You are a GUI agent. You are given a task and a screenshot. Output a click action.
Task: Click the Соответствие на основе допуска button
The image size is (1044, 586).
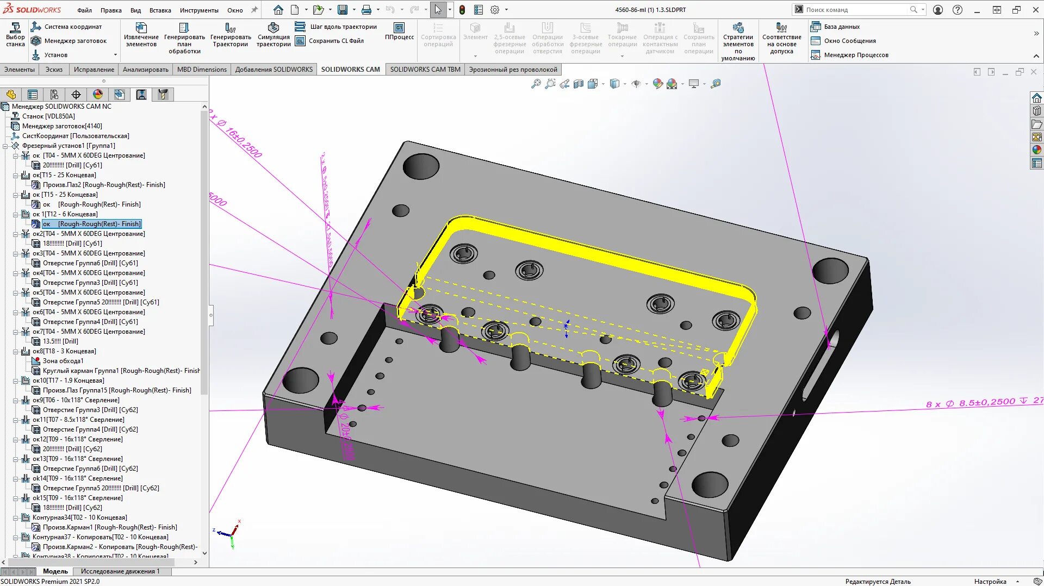pos(782,40)
